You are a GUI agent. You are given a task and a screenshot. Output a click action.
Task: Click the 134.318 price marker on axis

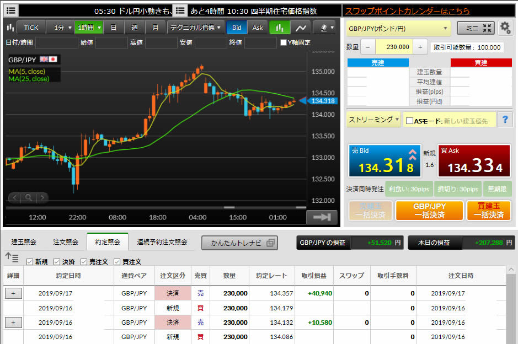click(x=322, y=101)
